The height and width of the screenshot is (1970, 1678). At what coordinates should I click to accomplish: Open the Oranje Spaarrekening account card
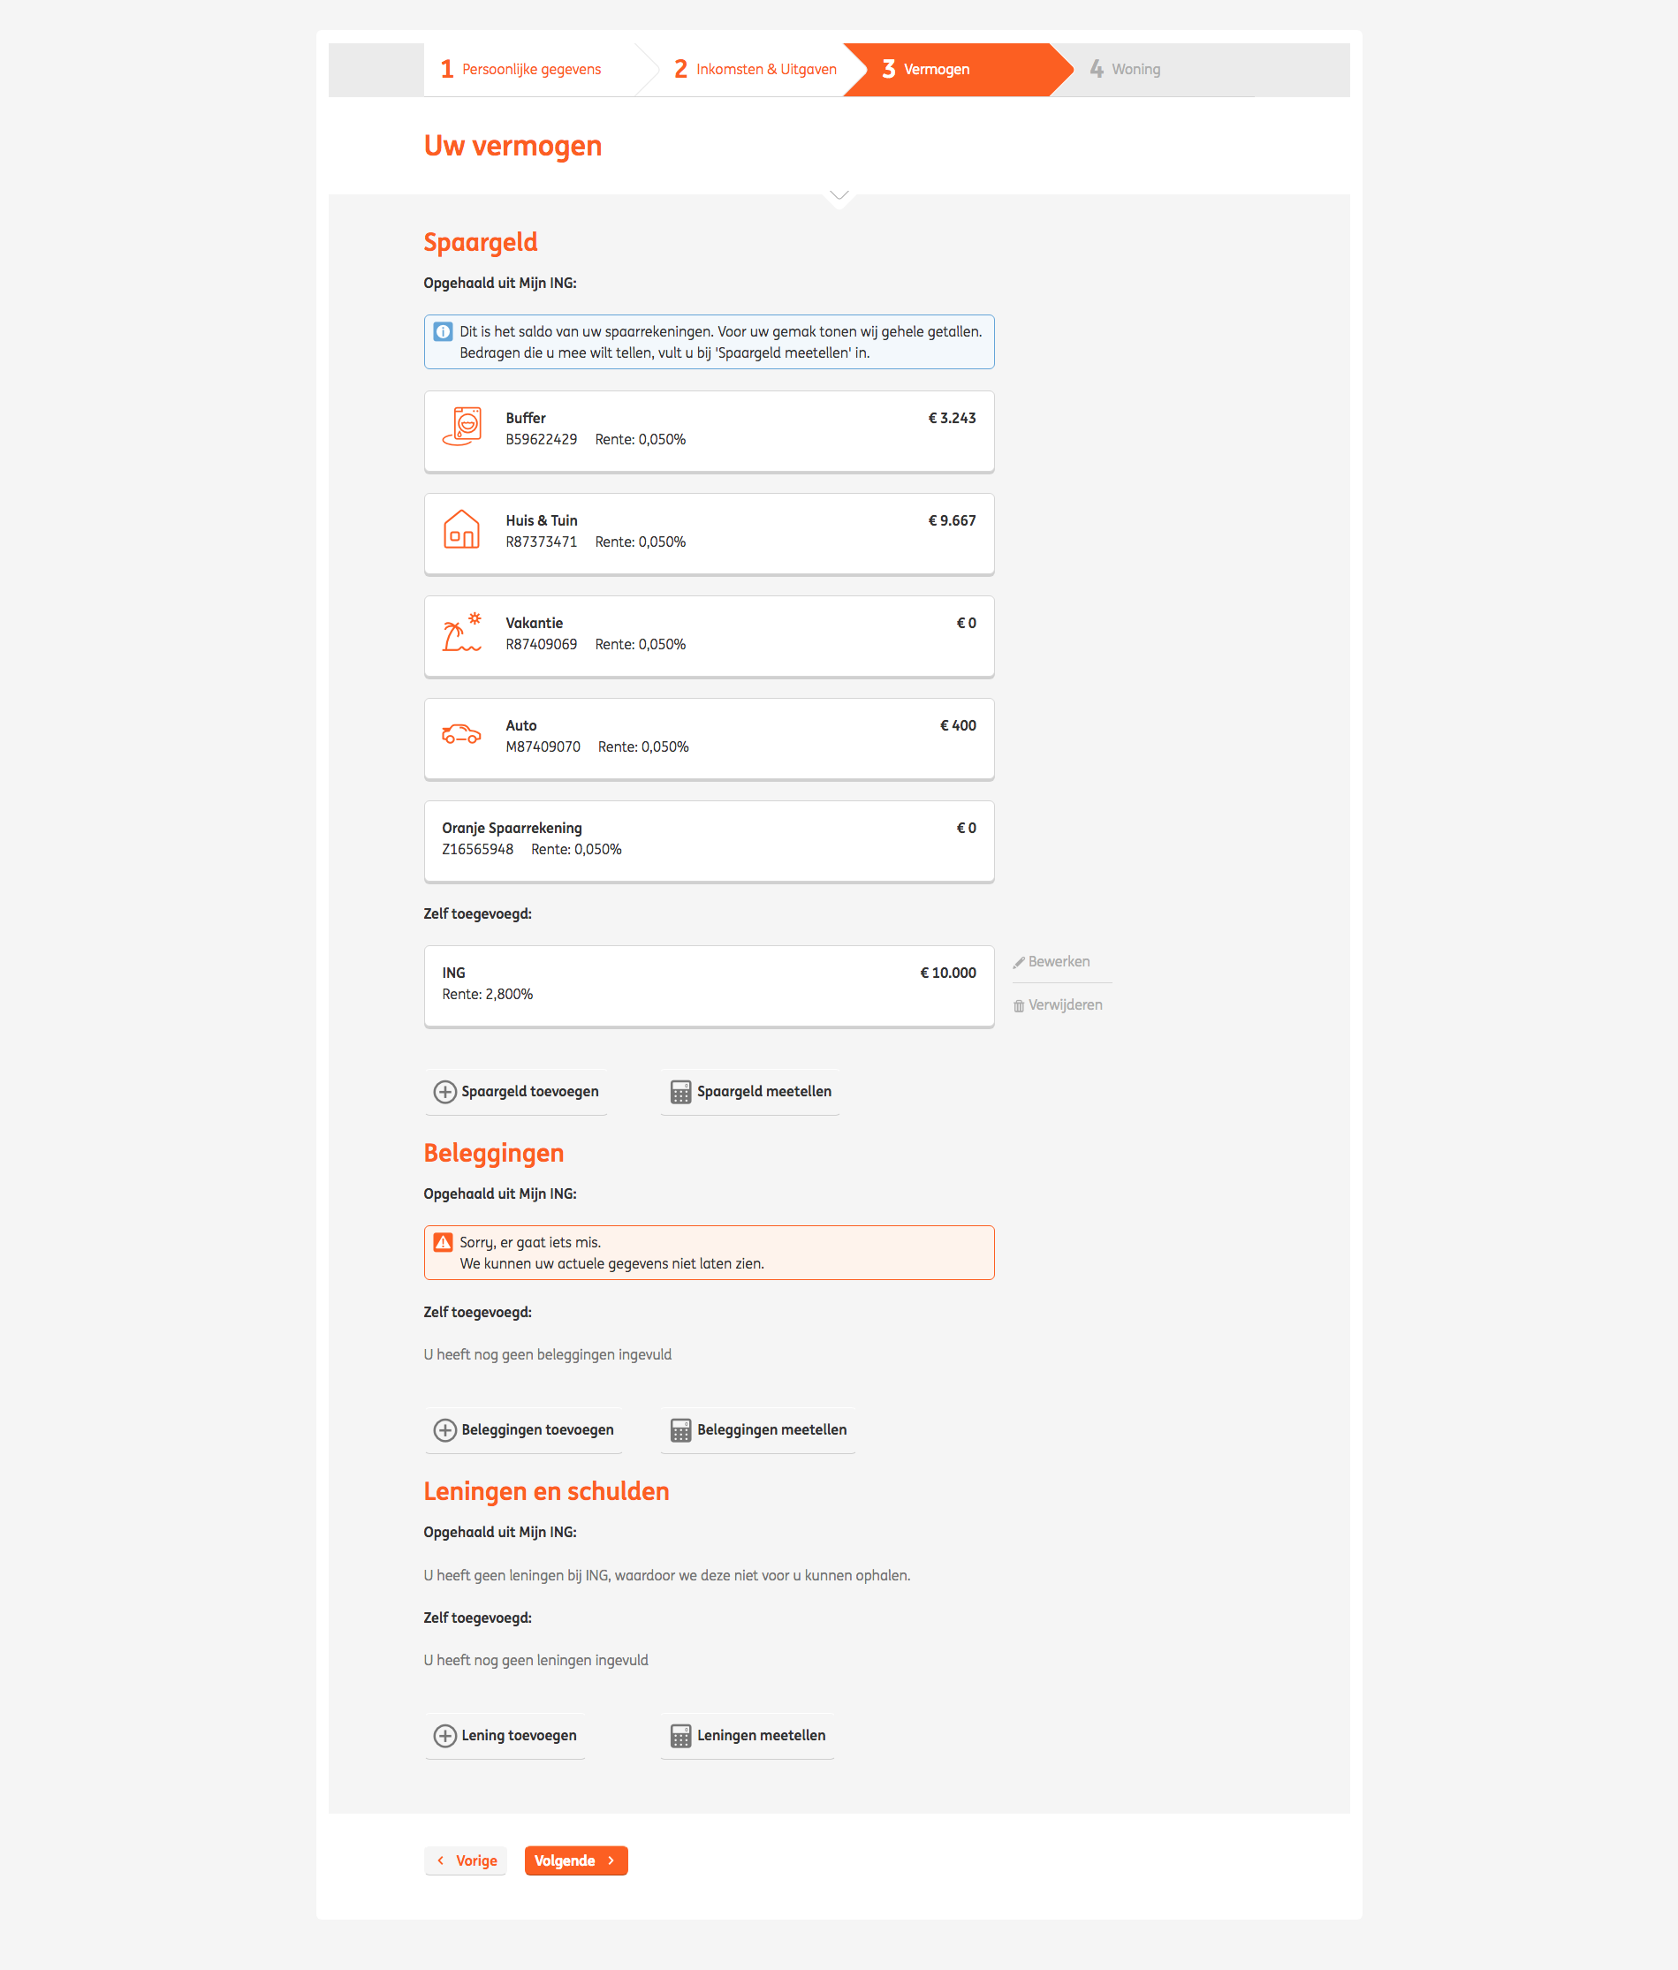[709, 840]
